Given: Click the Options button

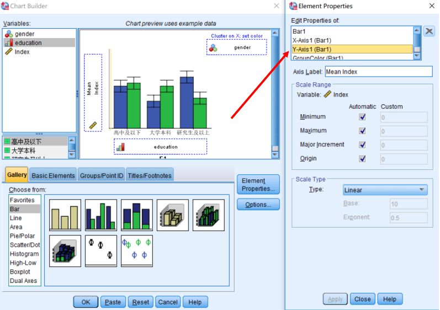Looking at the screenshot, I should click(x=258, y=205).
